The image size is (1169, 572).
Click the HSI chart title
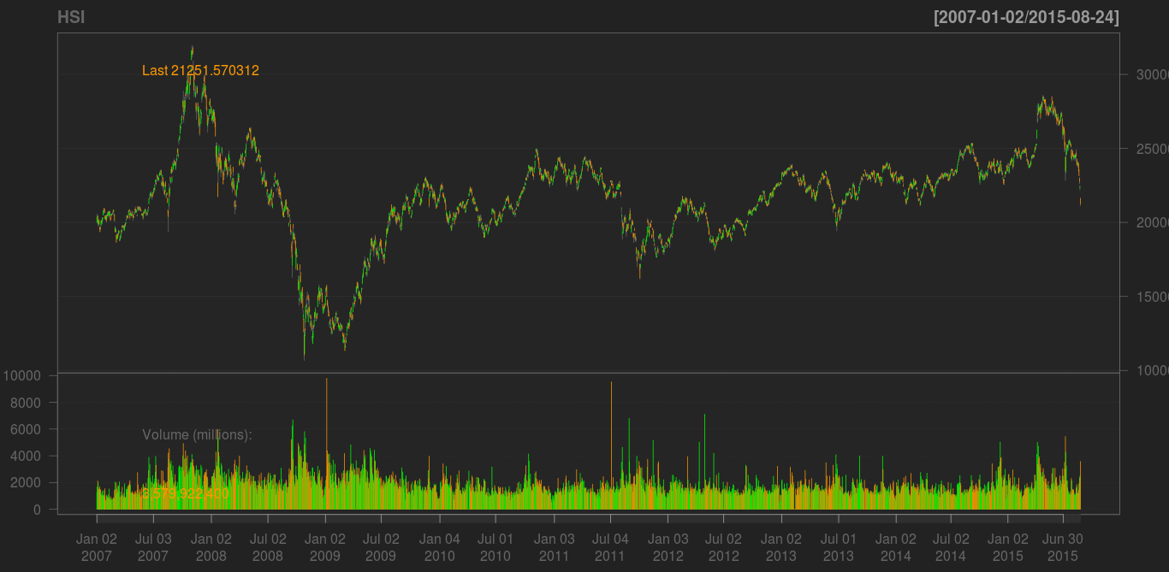click(71, 17)
